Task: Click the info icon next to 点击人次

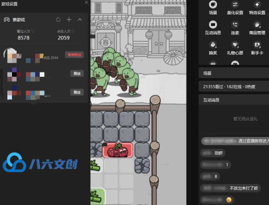Action: (x=73, y=31)
